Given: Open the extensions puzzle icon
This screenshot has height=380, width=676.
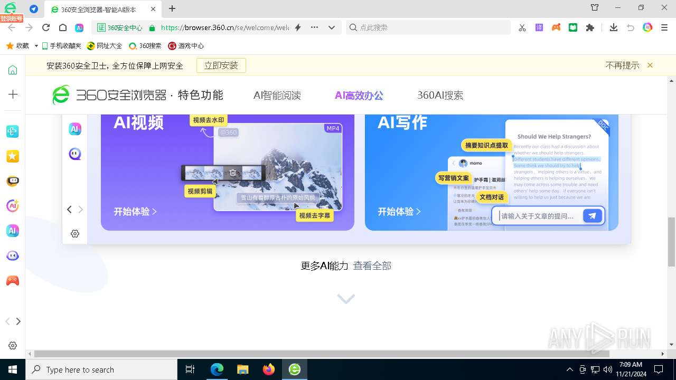Looking at the screenshot, I should pyautogui.click(x=590, y=27).
